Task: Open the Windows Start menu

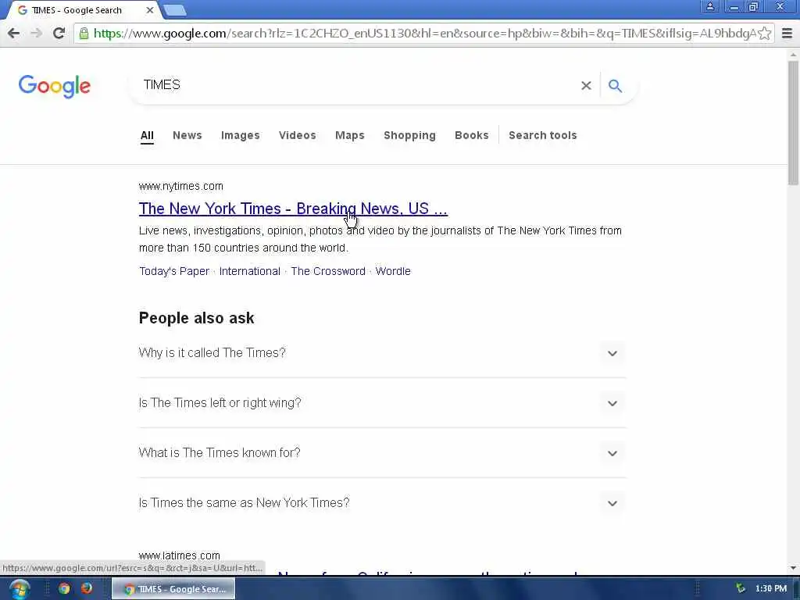Action: (x=19, y=589)
